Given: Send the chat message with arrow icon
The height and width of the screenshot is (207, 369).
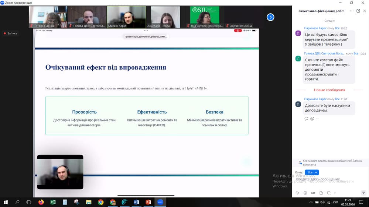Looking at the screenshot, I should 363,193.
